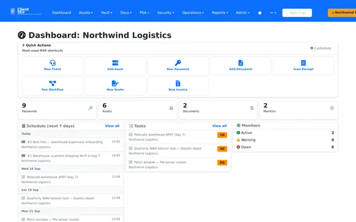
Task: Click the Customize link
Action: pyautogui.click(x=320, y=48)
